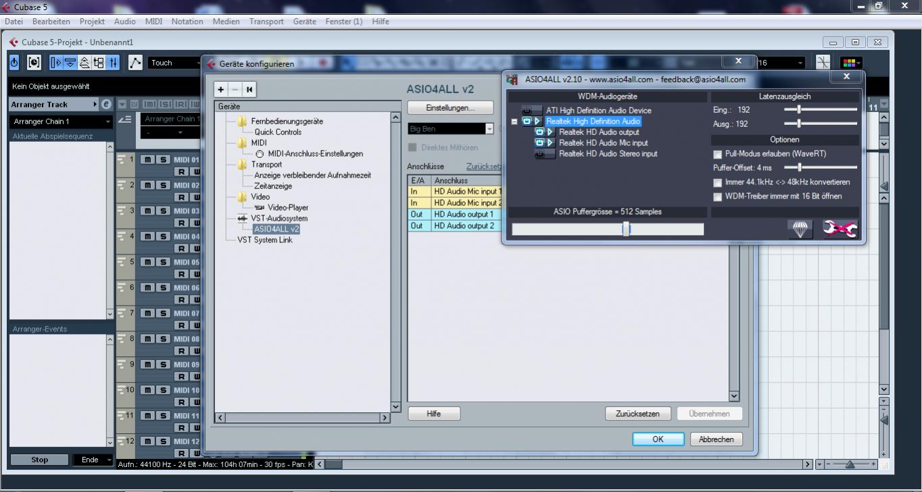Toggle Realtek HD Audio Mic input device button
Image resolution: width=922 pixels, height=492 pixels.
point(544,143)
